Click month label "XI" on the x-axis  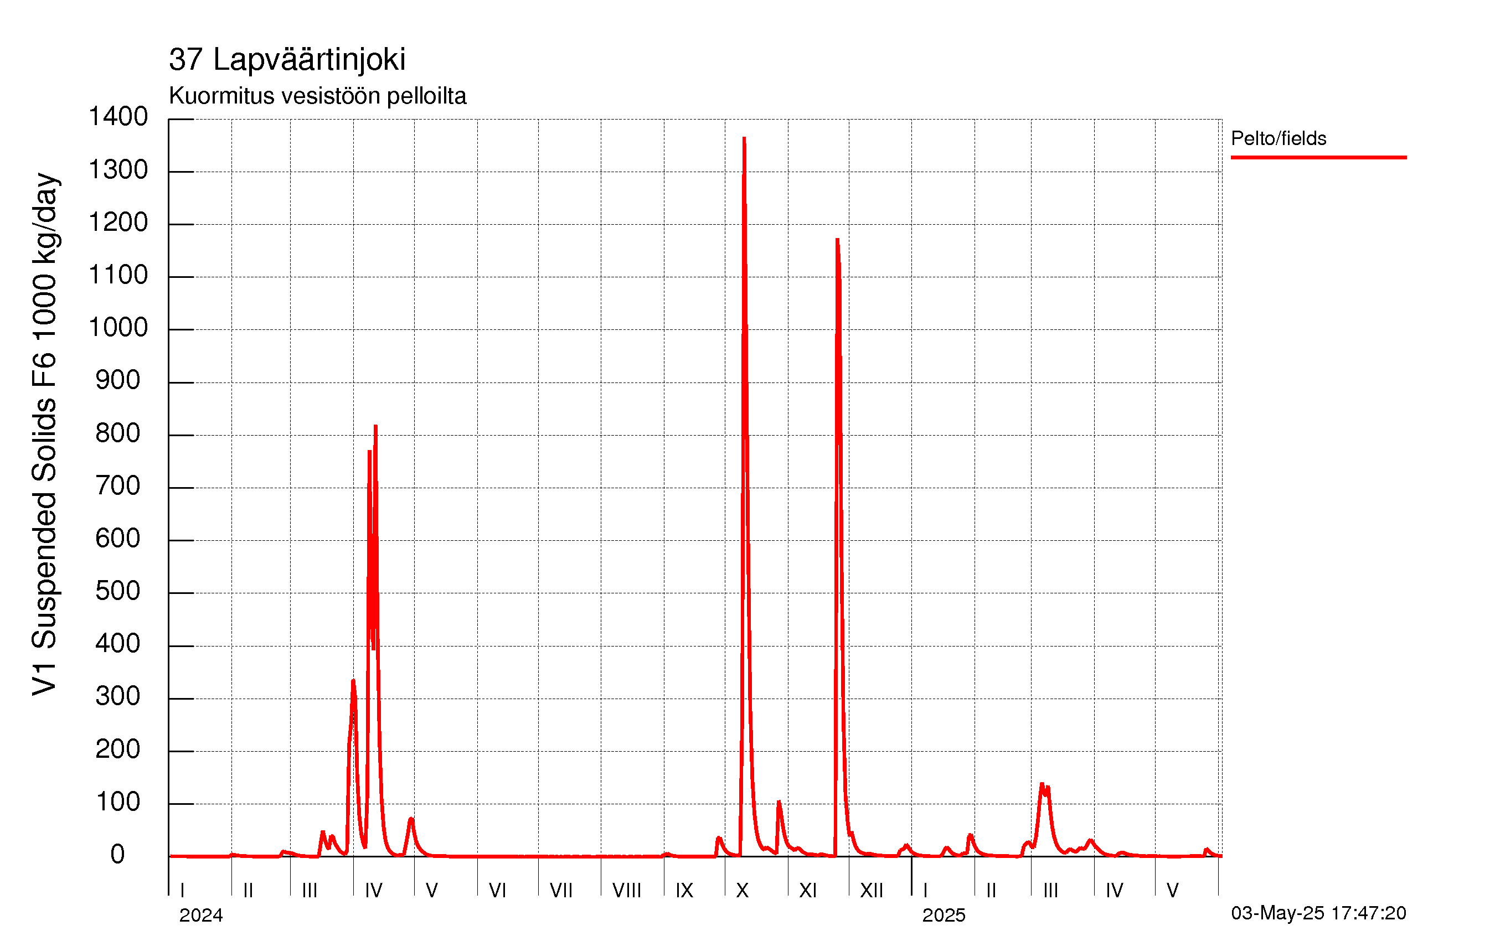tap(808, 891)
